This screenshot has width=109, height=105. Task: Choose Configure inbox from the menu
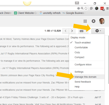point(87,64)
